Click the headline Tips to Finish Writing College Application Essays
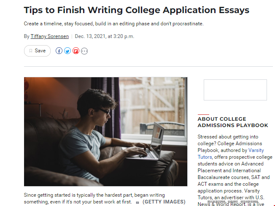The height and width of the screenshot is (206, 275). (137, 10)
